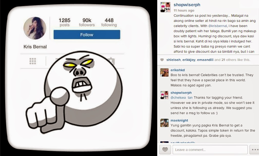259x156 pixels.
Task: Click erikkjoy in the likes list
Action: pos(189,60)
